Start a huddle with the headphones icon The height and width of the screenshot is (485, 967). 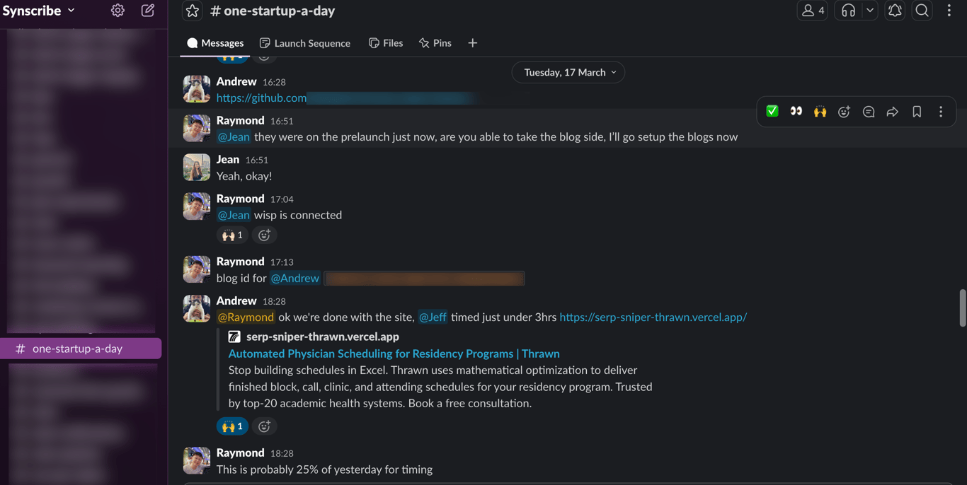click(848, 11)
